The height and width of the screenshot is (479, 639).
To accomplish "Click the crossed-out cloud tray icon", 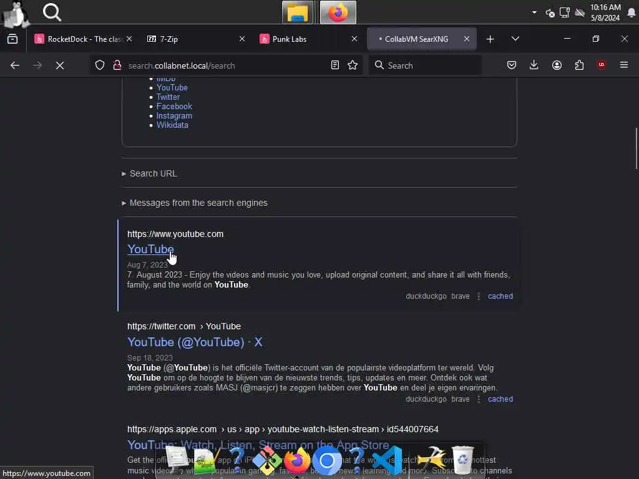I will pyautogui.click(x=580, y=12).
